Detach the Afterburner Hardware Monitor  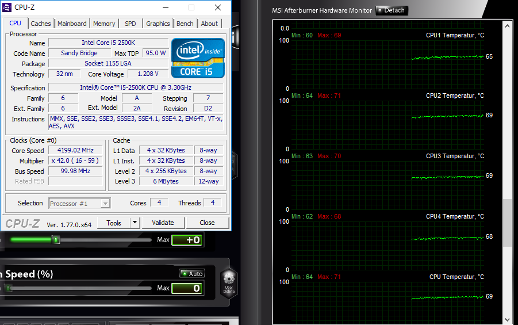click(x=392, y=10)
